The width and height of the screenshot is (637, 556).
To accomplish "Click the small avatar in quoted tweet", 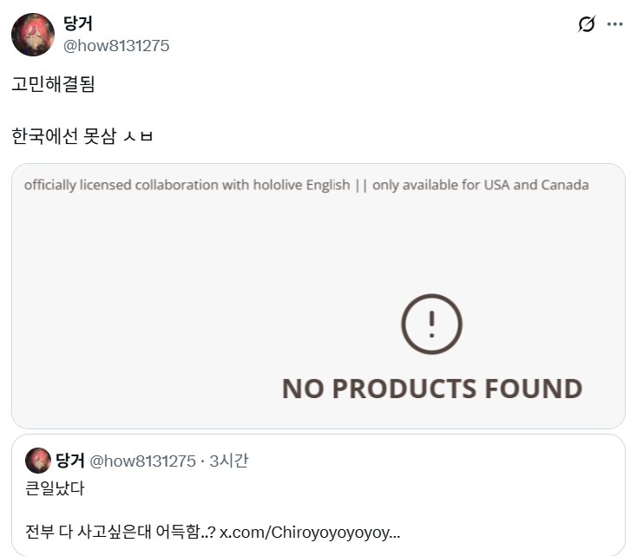I will pyautogui.click(x=37, y=461).
